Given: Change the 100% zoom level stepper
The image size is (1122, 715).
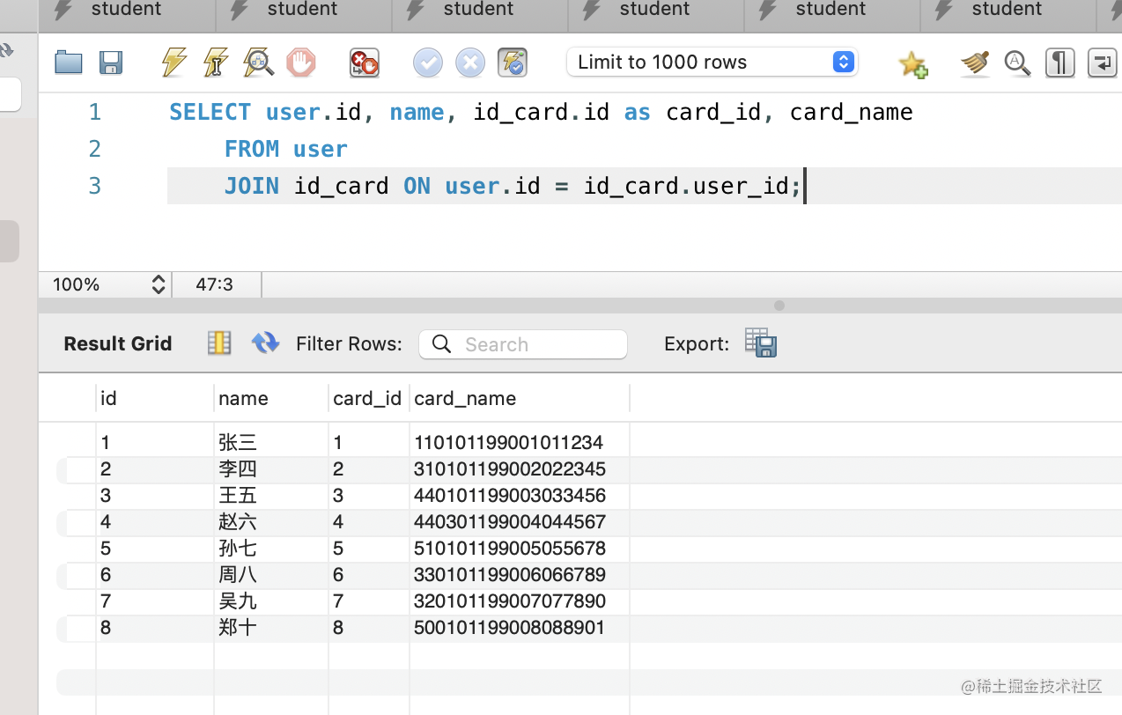Looking at the screenshot, I should [x=159, y=284].
